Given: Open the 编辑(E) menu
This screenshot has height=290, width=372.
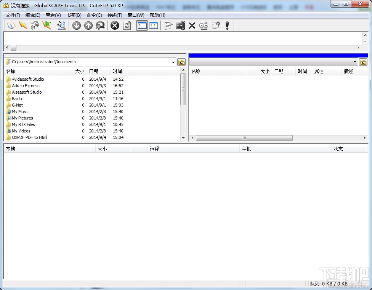Looking at the screenshot, I should pos(33,15).
